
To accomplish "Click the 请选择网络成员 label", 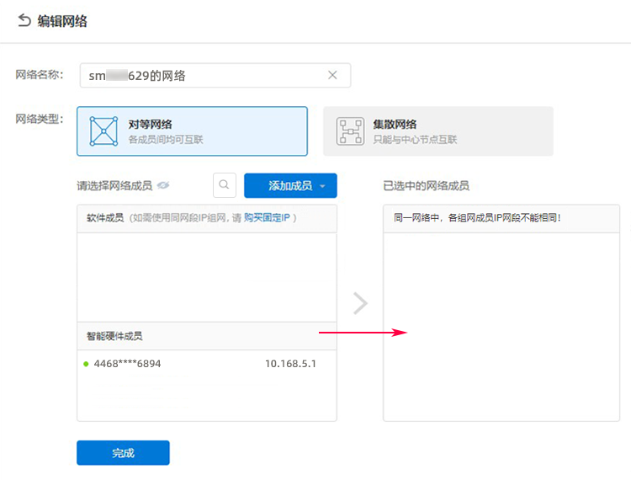I will [114, 185].
